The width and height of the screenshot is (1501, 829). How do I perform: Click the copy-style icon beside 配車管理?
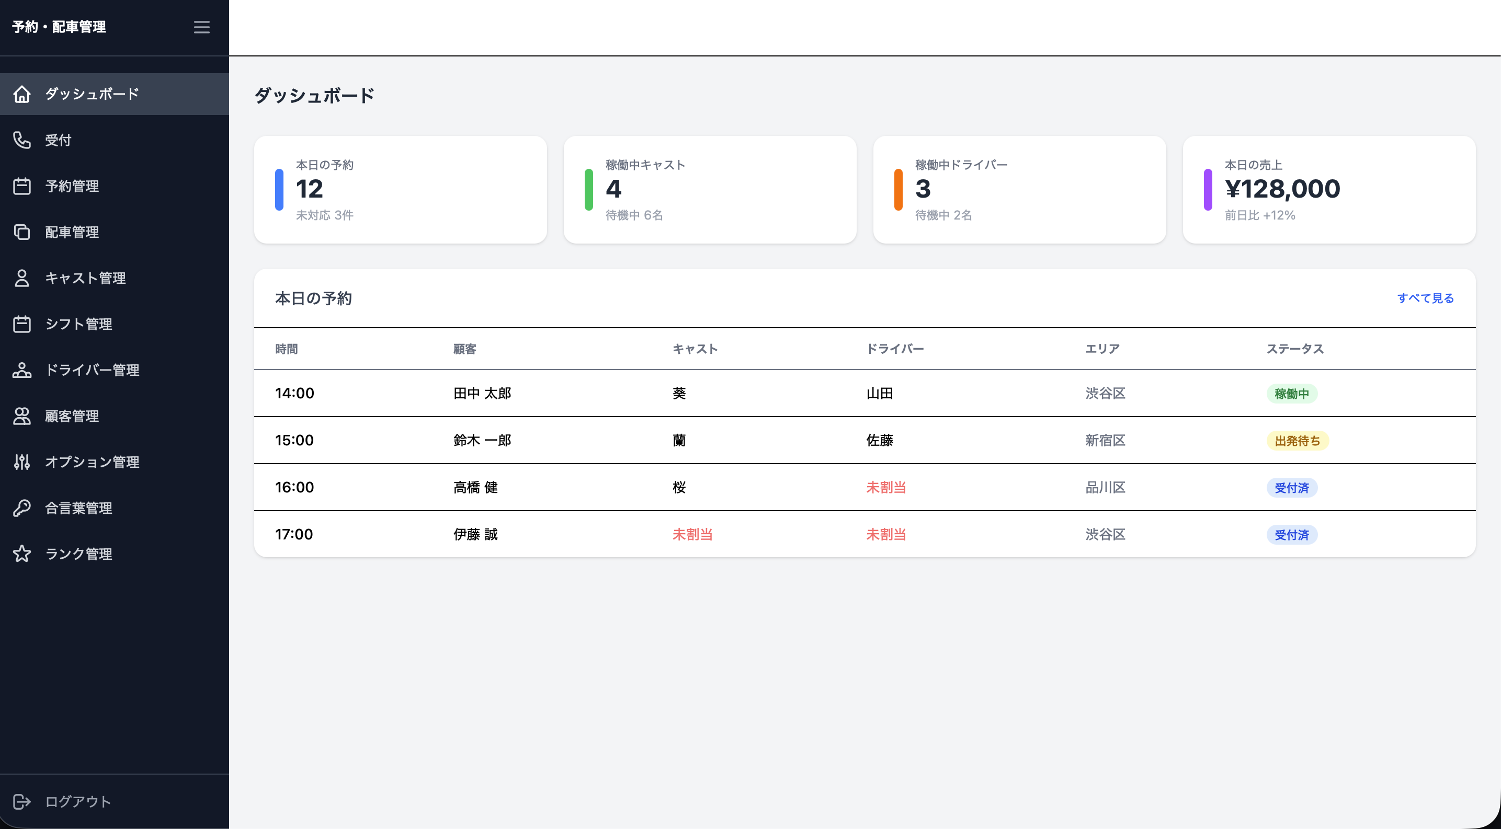[x=22, y=232]
